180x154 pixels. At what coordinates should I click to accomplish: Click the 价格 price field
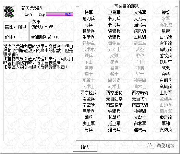pyautogui.click(x=15, y=37)
